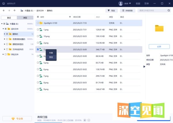Select the 10.png file name
This screenshot has height=123, width=173.
point(46,36)
